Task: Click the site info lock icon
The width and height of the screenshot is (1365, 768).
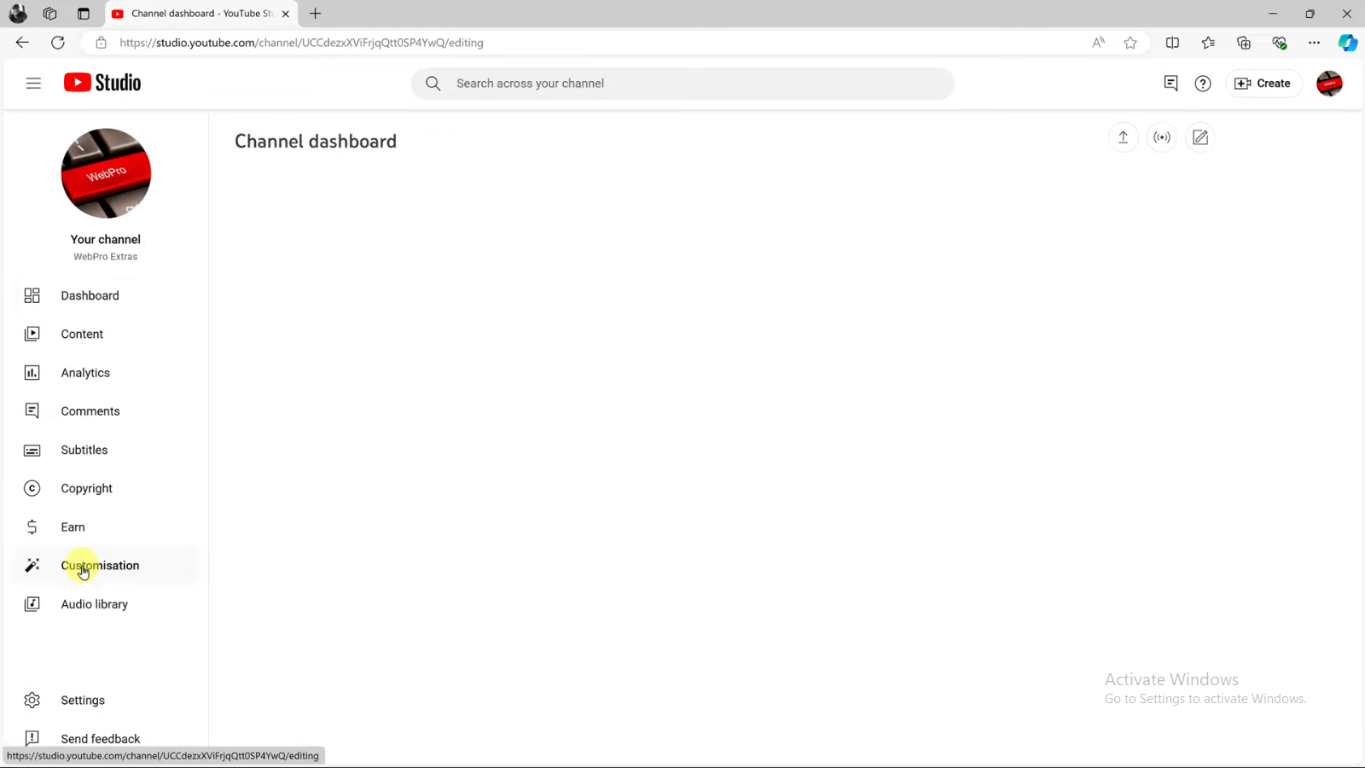Action: point(101,43)
